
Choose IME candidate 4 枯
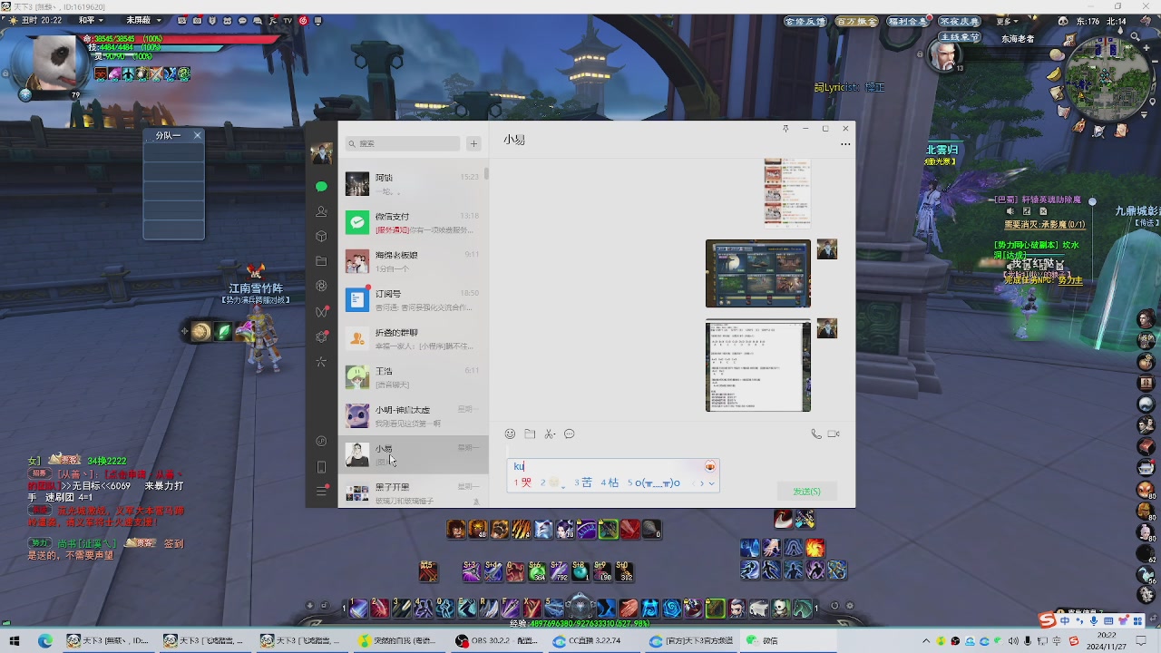point(610,482)
